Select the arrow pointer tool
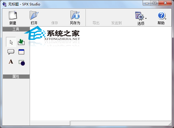174x128 pixels. click(x=11, y=42)
